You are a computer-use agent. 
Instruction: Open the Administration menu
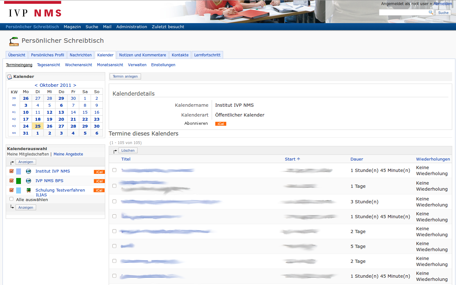132,27
